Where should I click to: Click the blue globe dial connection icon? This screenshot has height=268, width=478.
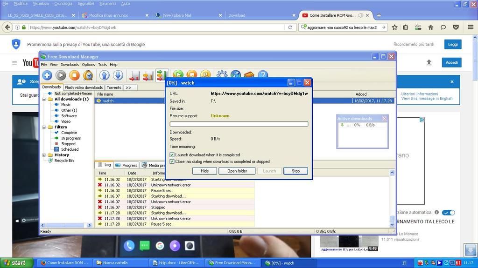236,74
